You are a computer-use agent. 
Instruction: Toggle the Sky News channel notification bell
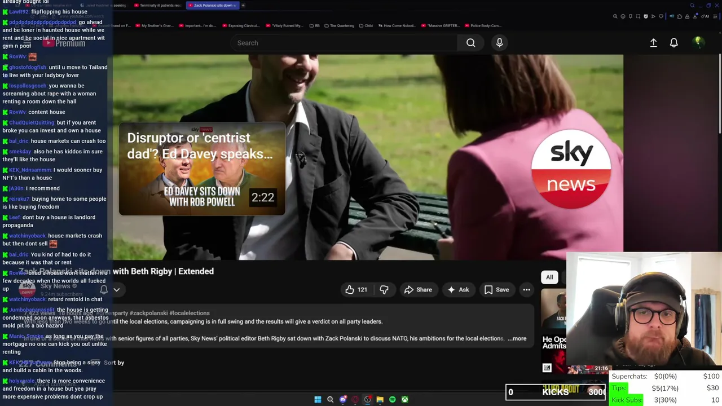coord(104,289)
